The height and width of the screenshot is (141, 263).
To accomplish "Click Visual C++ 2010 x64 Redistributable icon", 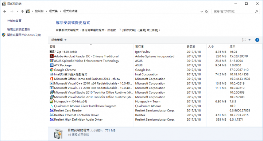I will pyautogui.click(x=52, y=83).
